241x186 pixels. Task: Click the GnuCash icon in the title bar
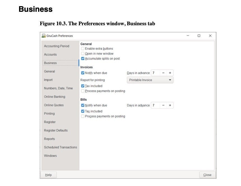tap(43, 36)
